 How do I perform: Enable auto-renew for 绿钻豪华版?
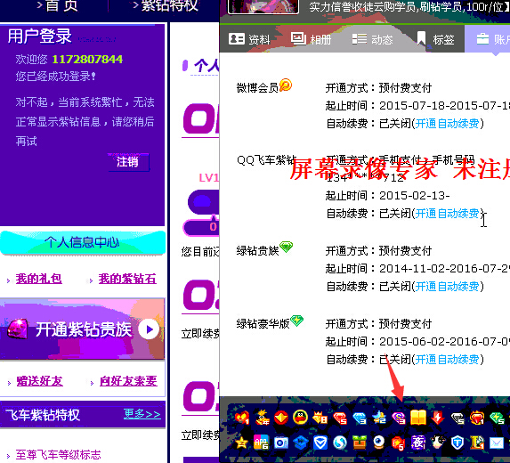pos(447,360)
